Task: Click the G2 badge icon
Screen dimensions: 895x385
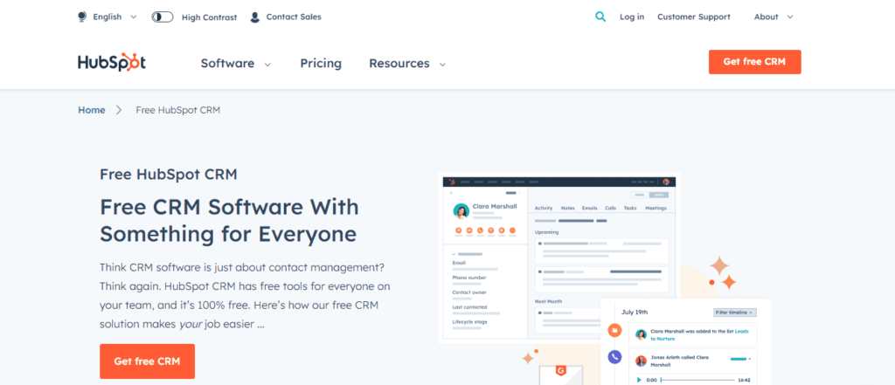Action: 561,373
